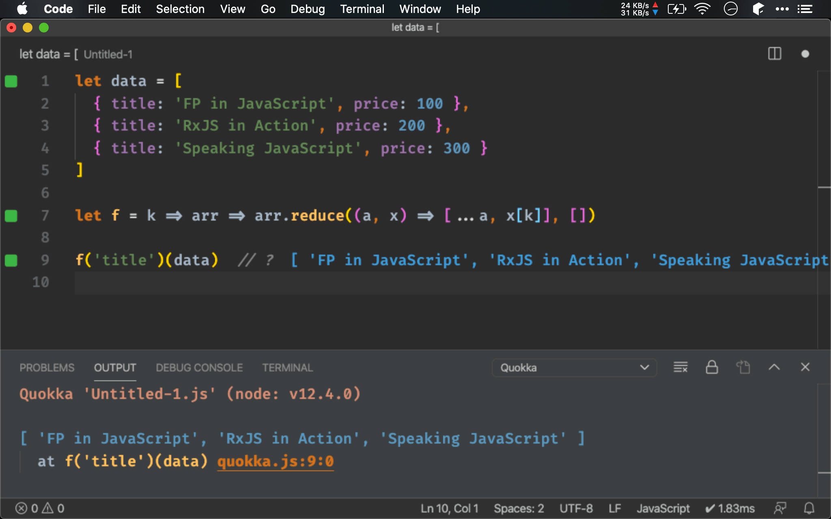Close the bottom panel with the X icon
This screenshot has height=519, width=831.
[x=805, y=367]
